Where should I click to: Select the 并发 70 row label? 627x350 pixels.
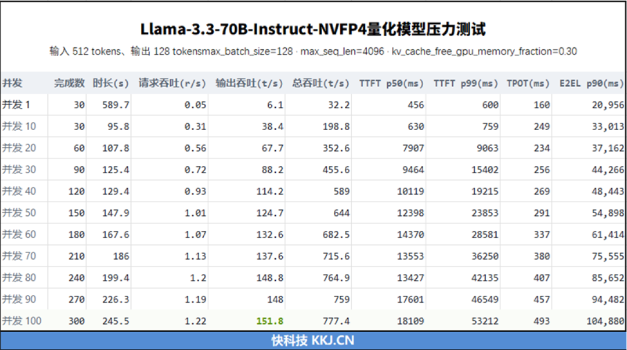(19, 256)
